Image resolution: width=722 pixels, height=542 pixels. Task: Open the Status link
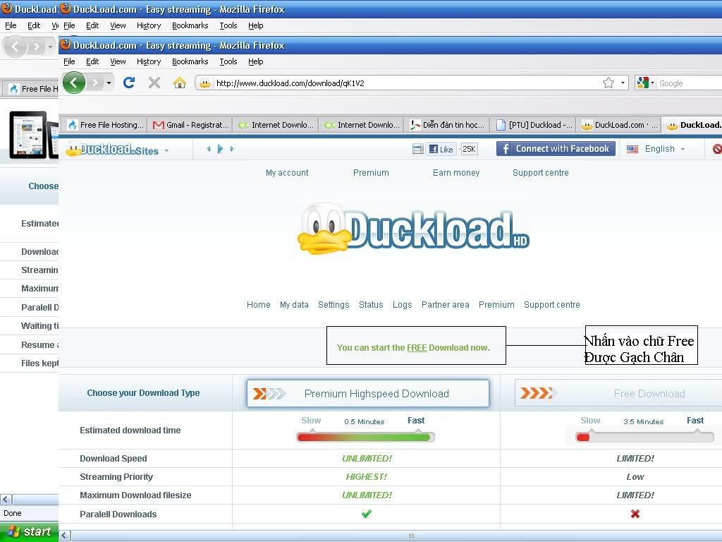coord(371,305)
